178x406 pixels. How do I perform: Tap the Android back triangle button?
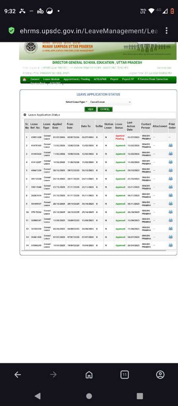pos(38,396)
